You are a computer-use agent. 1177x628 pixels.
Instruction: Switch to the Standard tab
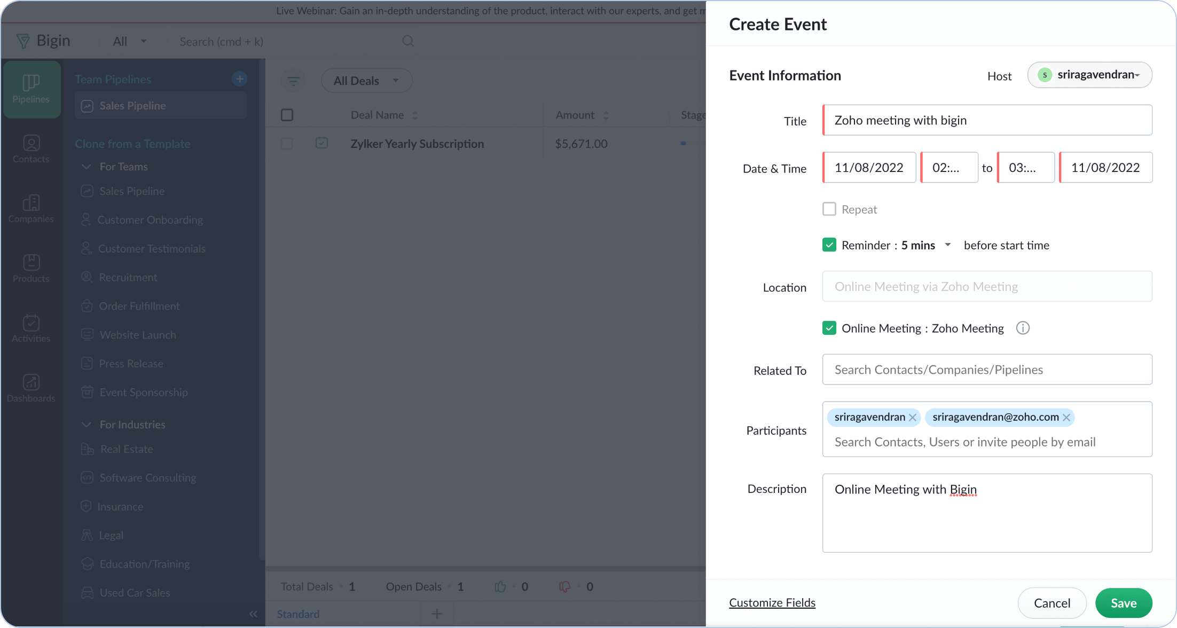coord(298,614)
